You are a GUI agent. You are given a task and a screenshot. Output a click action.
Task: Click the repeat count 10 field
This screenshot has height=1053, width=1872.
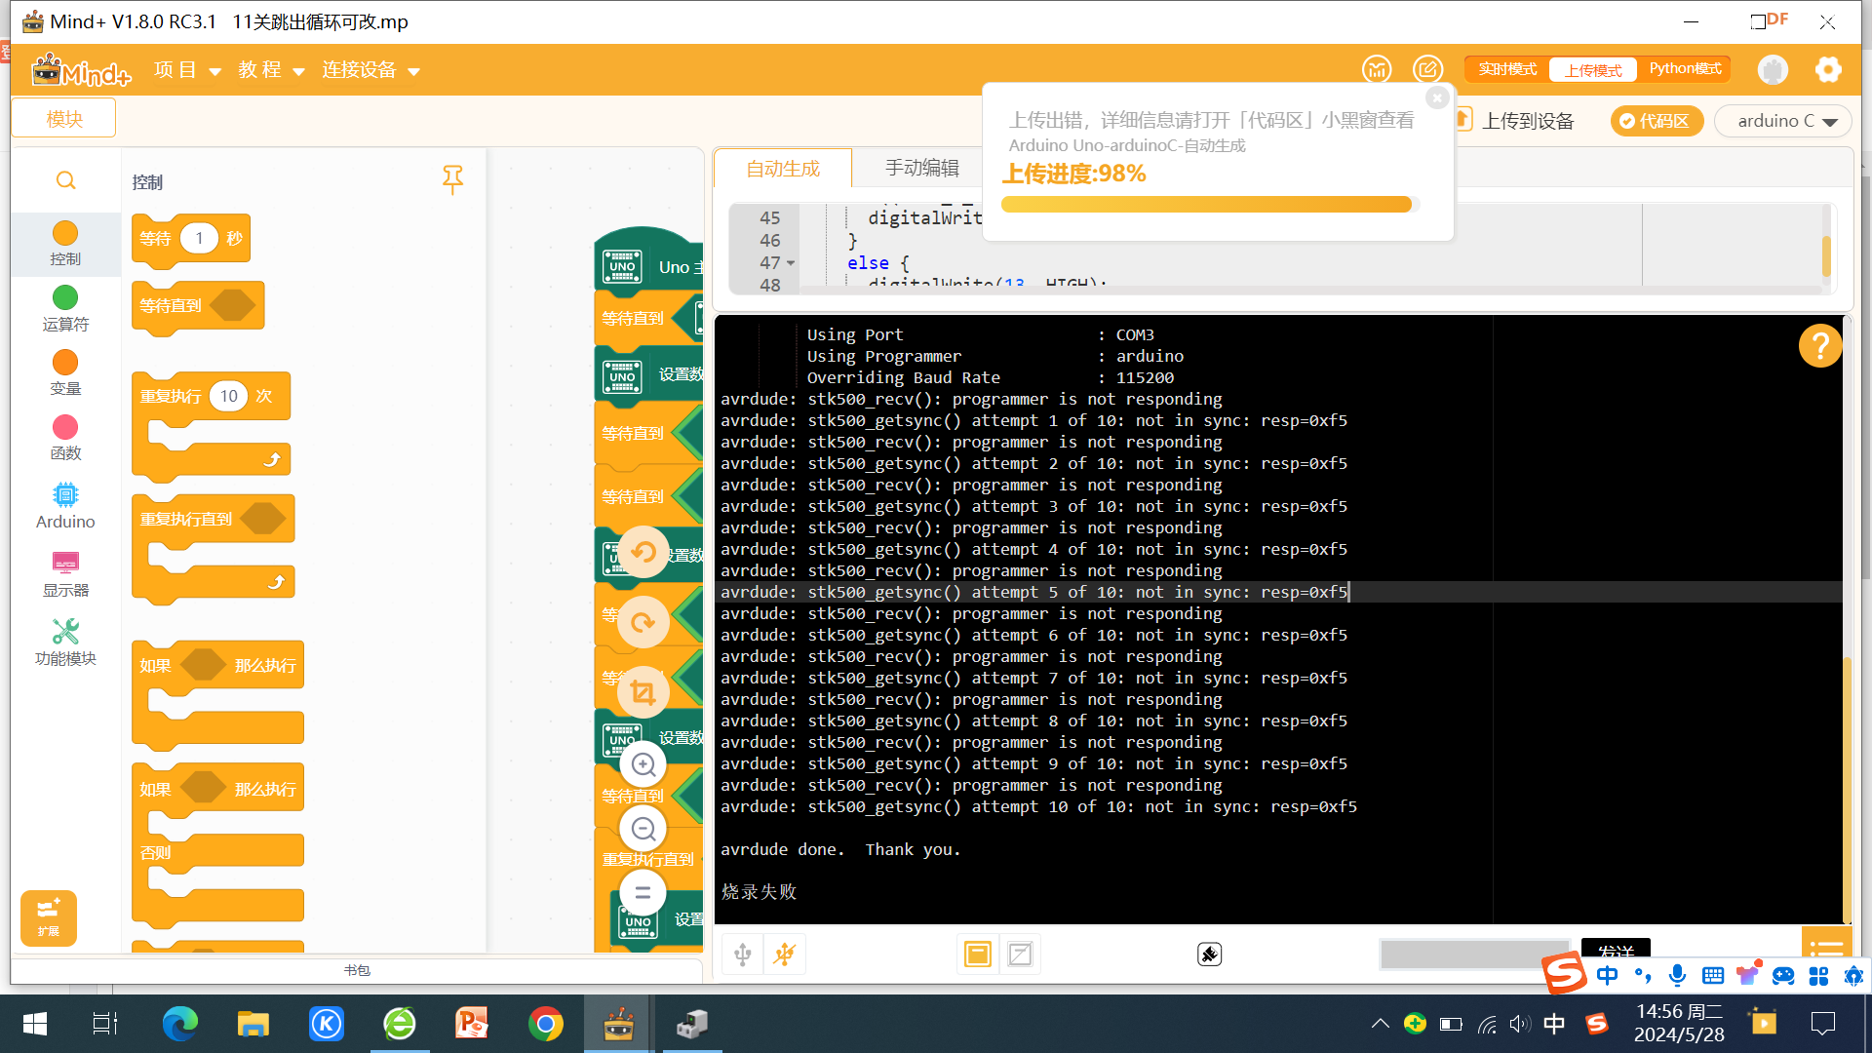point(229,396)
